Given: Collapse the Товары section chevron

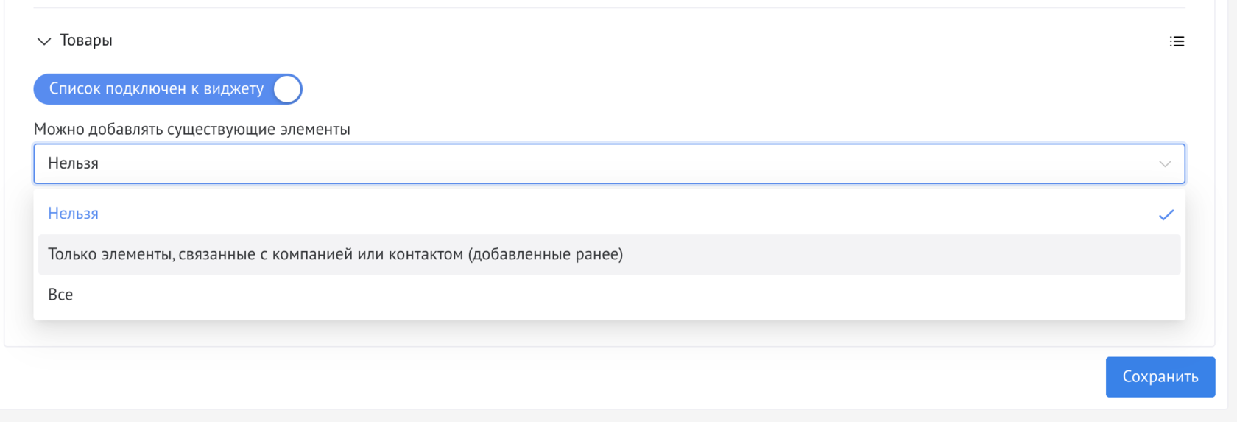Looking at the screenshot, I should tap(43, 41).
